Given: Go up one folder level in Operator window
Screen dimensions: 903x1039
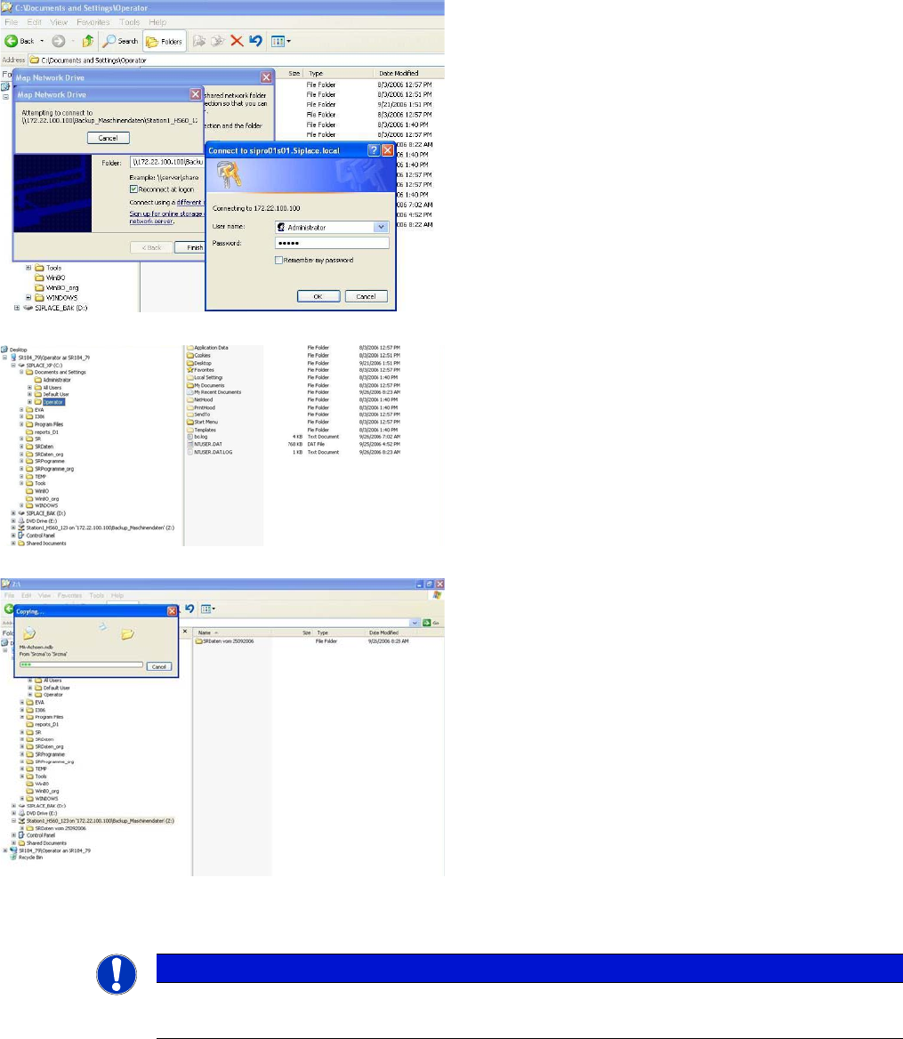Looking at the screenshot, I should (x=87, y=41).
